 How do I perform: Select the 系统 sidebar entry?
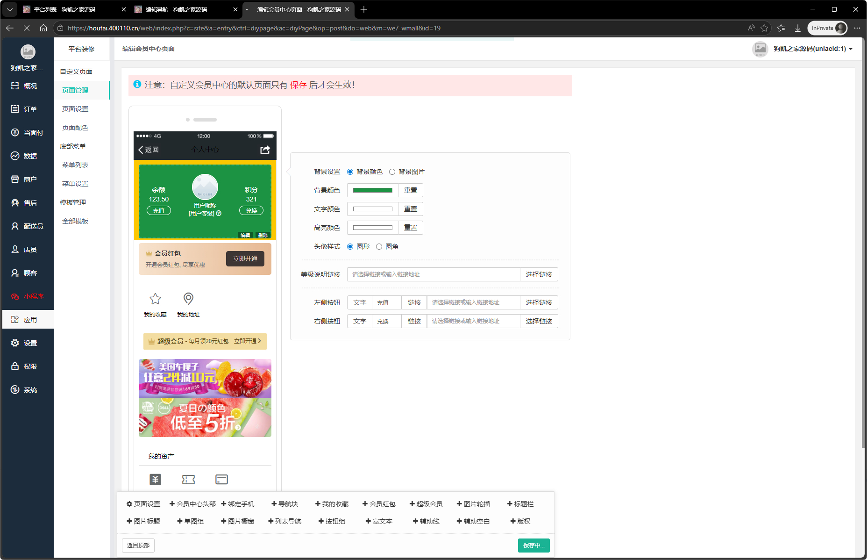[28, 389]
